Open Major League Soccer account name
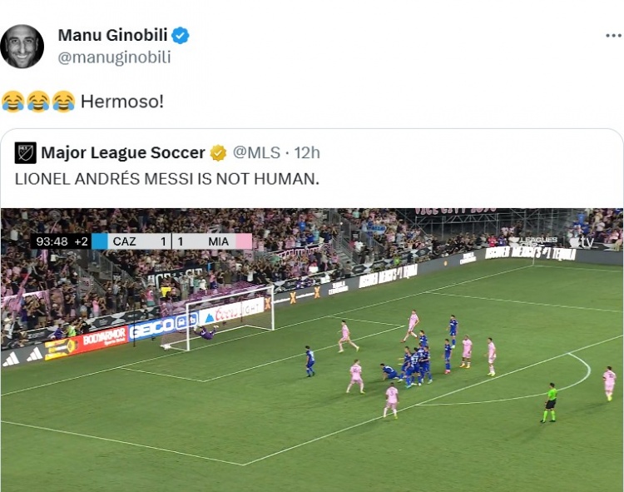 point(123,153)
